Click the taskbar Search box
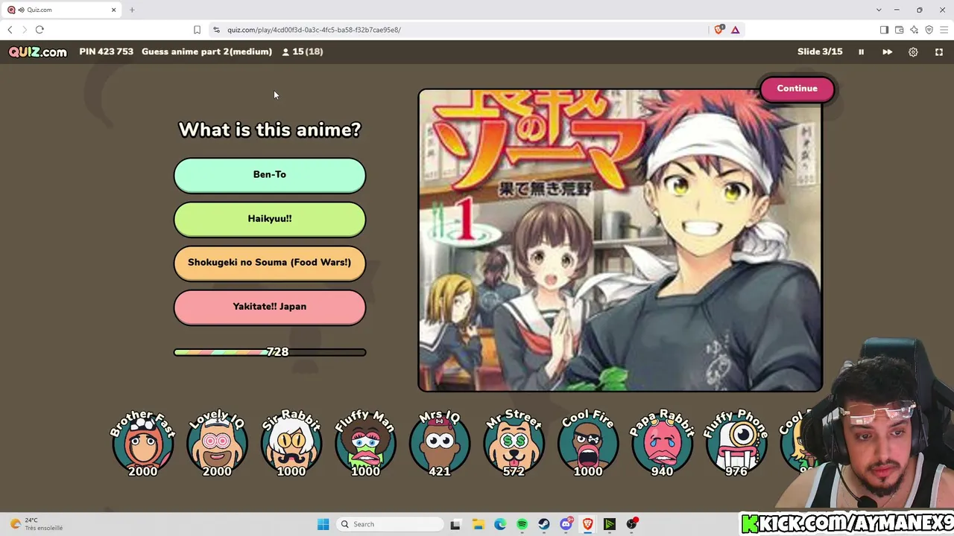The height and width of the screenshot is (536, 954). point(391,524)
